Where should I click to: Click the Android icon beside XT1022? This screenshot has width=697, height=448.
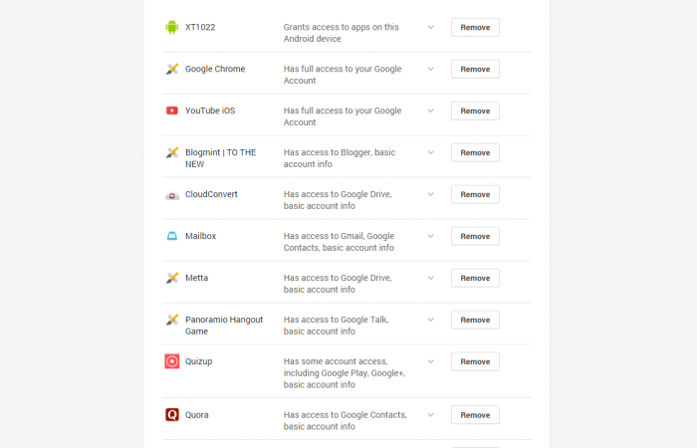172,27
